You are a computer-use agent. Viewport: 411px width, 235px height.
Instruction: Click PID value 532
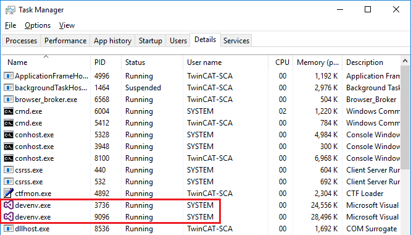[100, 182]
